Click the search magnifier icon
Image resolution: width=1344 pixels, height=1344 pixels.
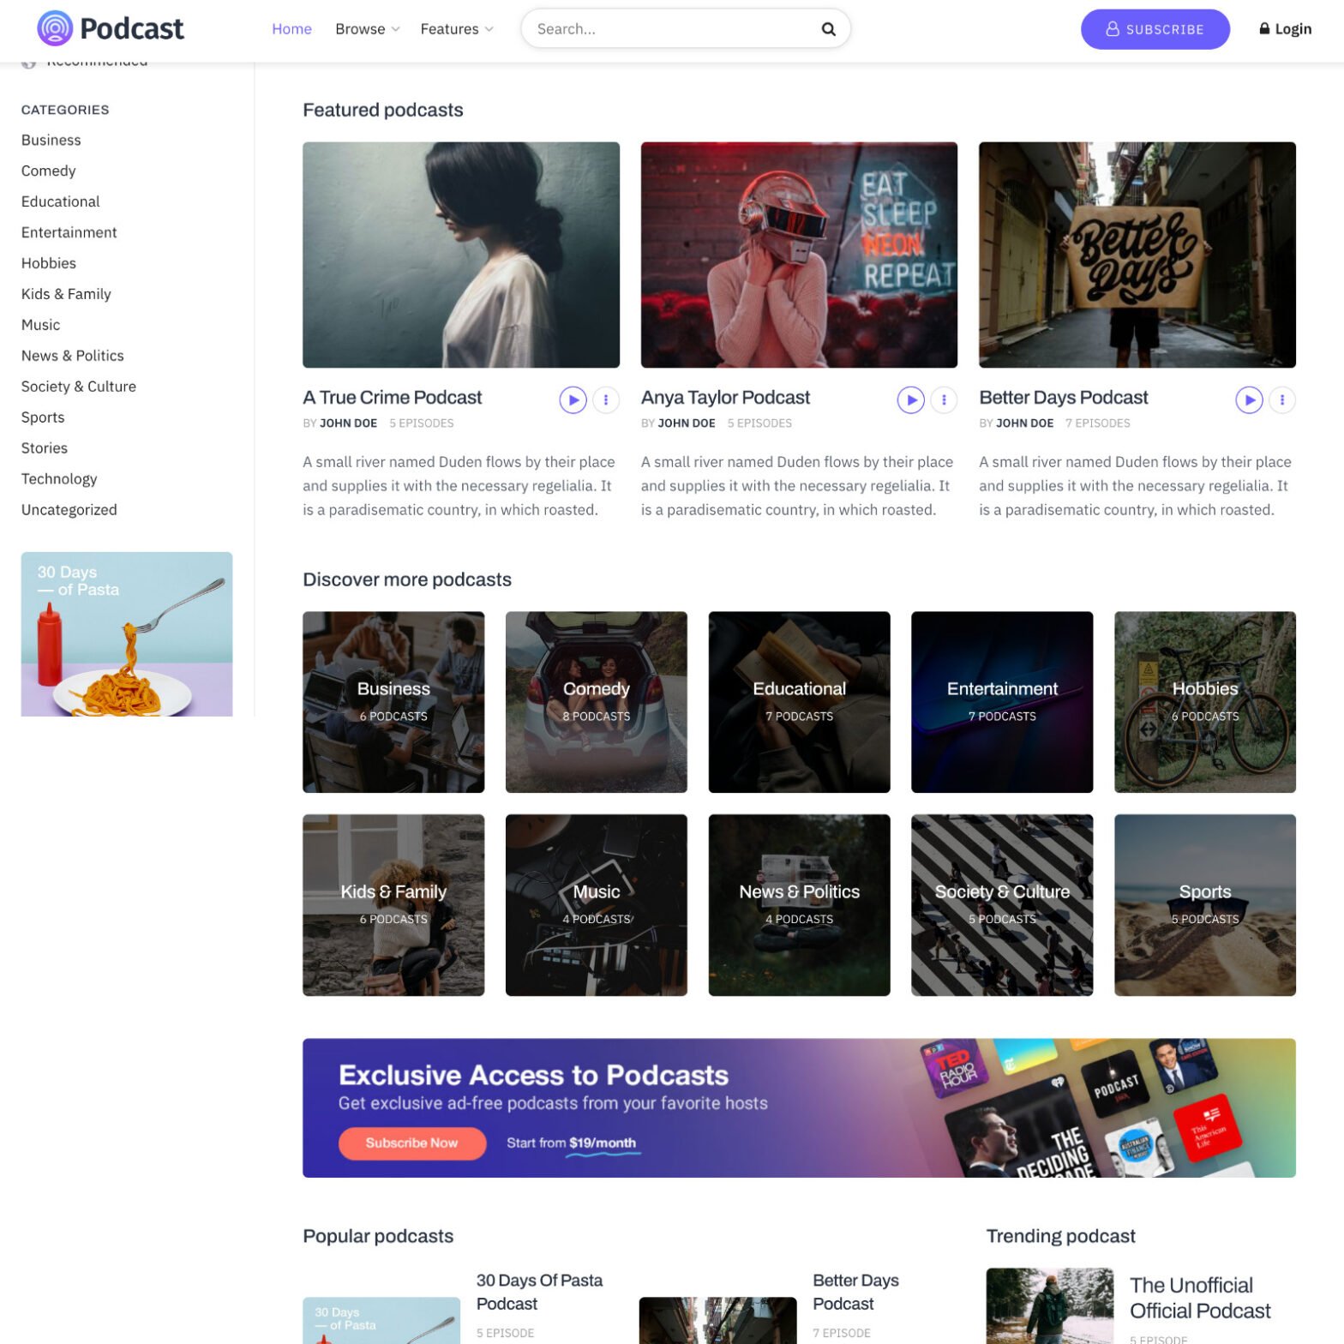tap(828, 29)
